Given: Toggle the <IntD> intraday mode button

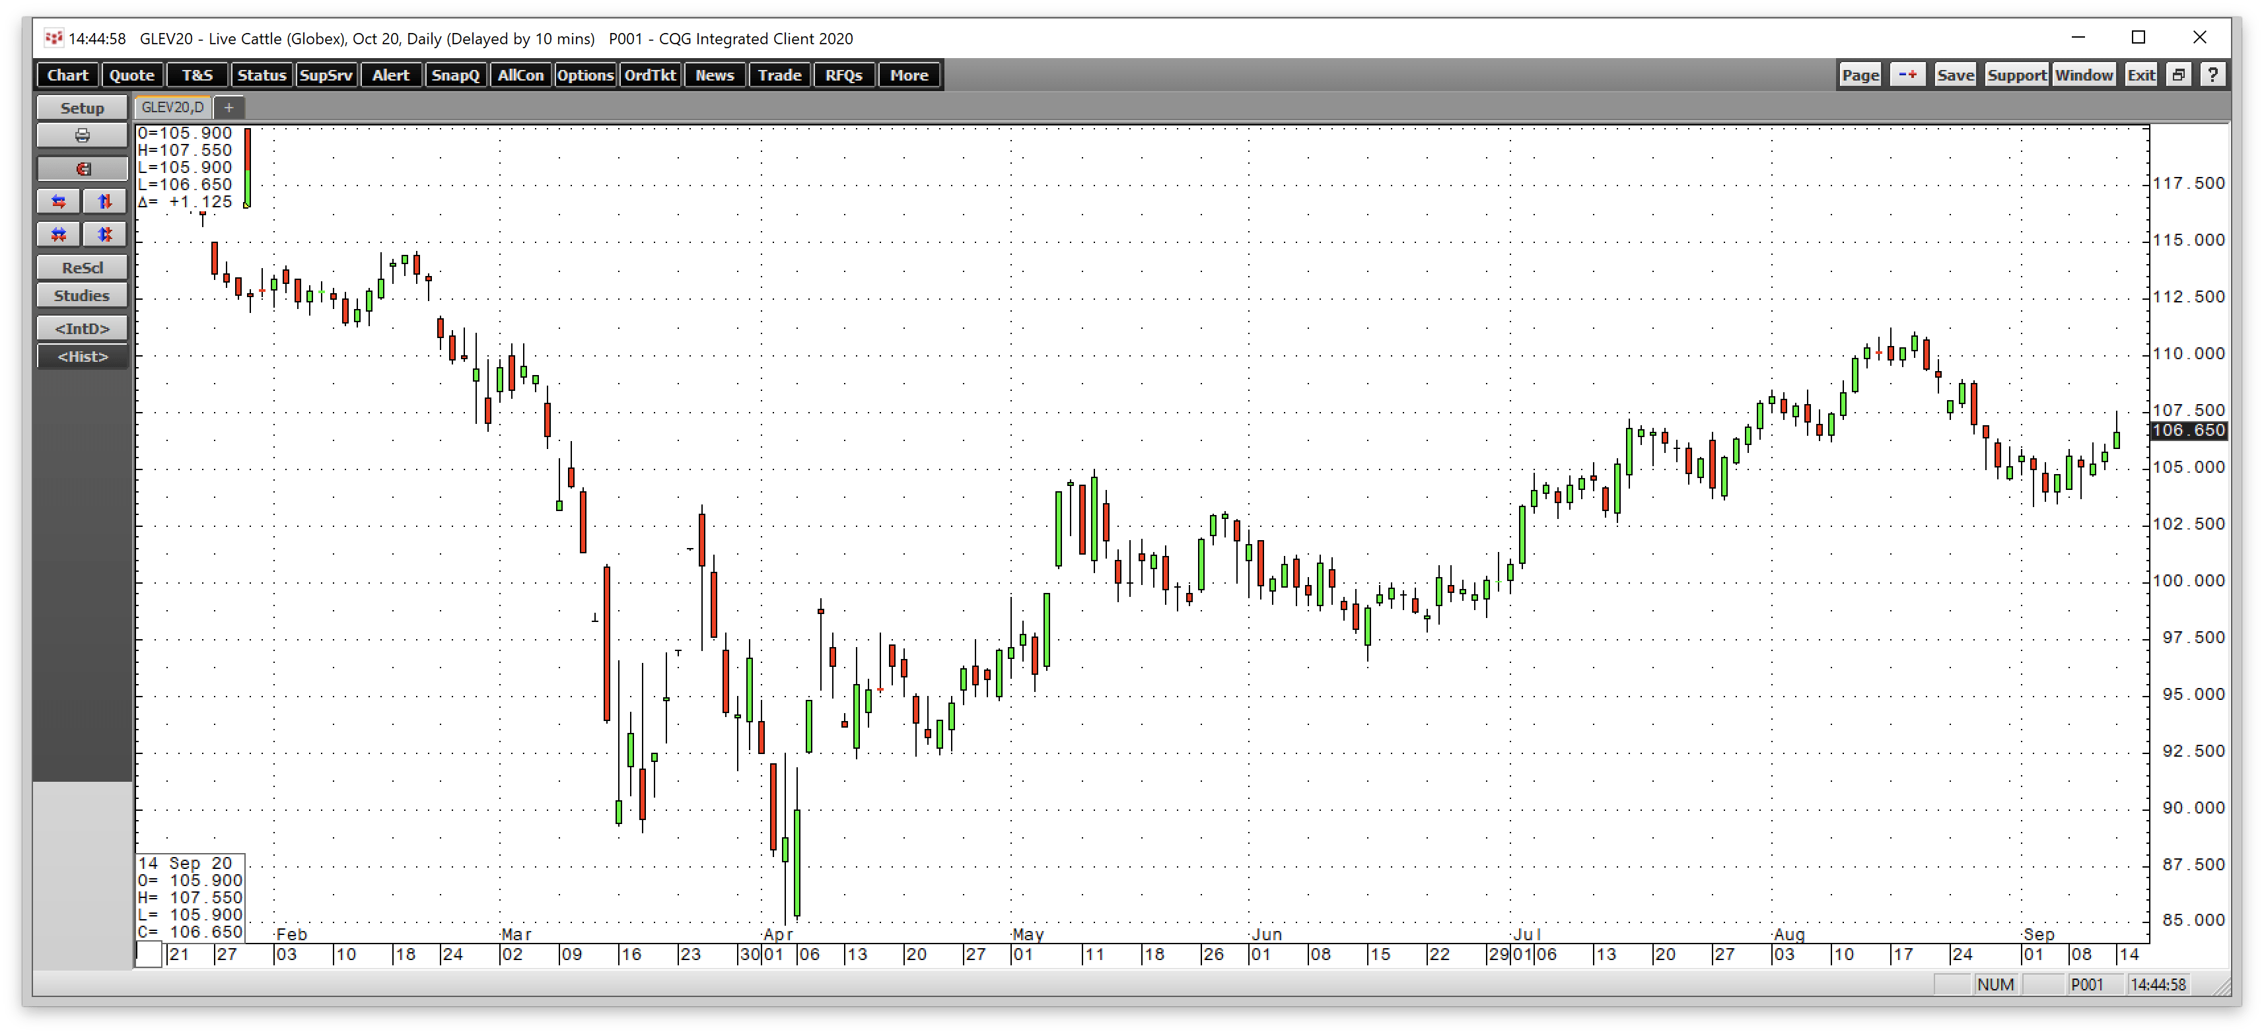Looking at the screenshot, I should click(x=82, y=329).
